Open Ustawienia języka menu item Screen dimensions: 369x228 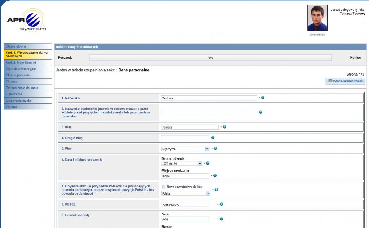(27, 100)
